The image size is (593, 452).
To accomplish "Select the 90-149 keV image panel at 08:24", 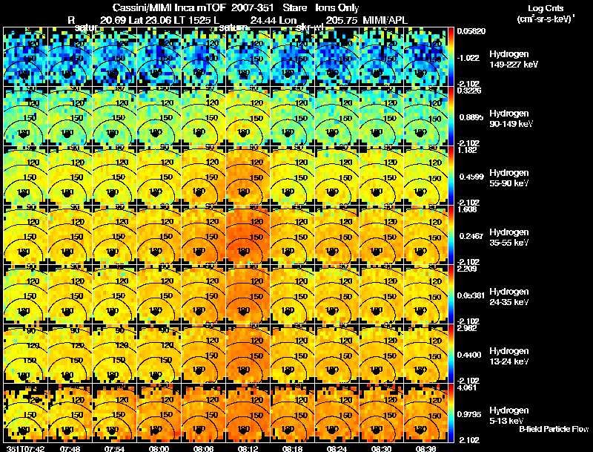I will (337, 117).
